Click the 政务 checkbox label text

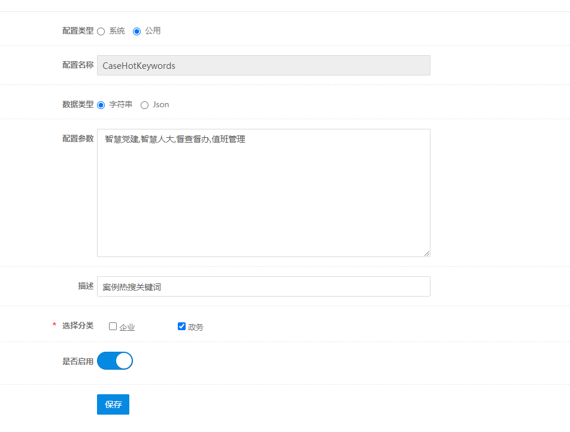click(196, 327)
